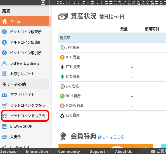Screen dimensions: 166x154
Task: Click the BTC 資産 label
Action: [x=73, y=57]
